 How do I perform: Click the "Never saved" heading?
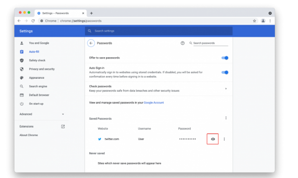coord(97,154)
